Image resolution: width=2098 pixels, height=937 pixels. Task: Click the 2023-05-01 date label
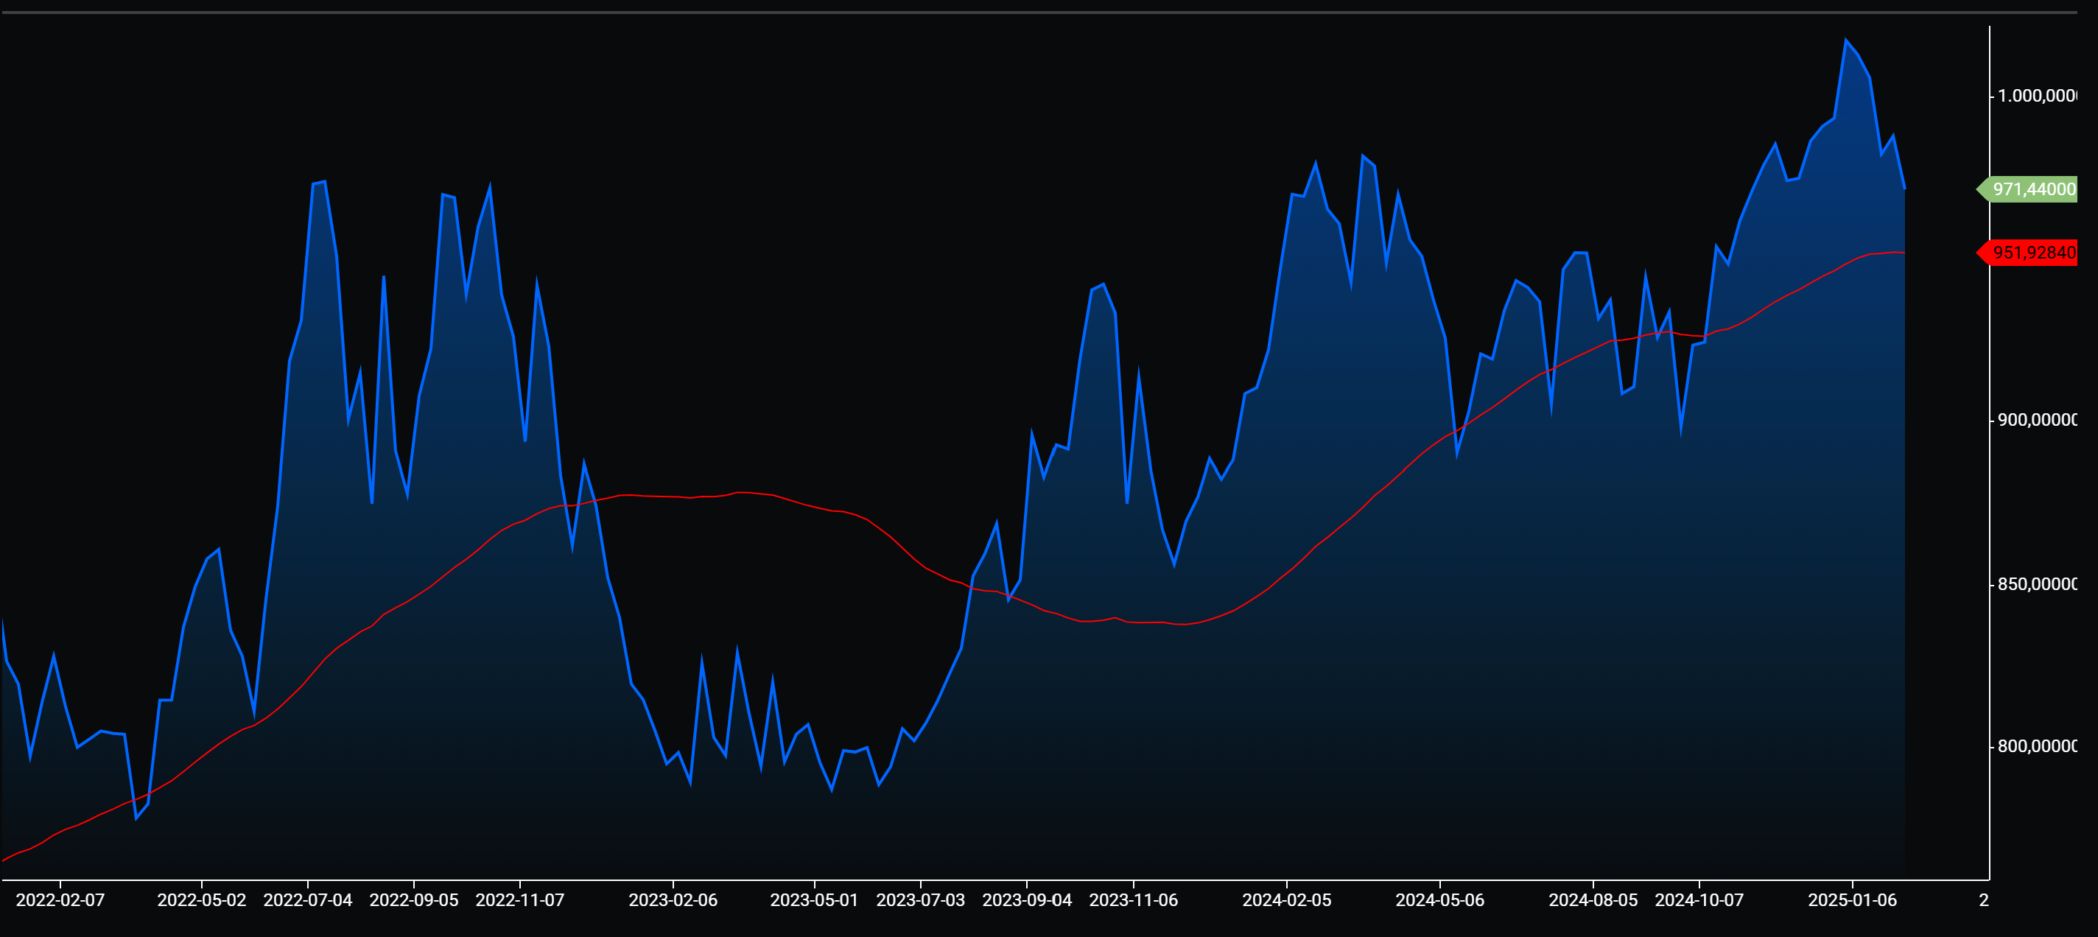point(815,900)
